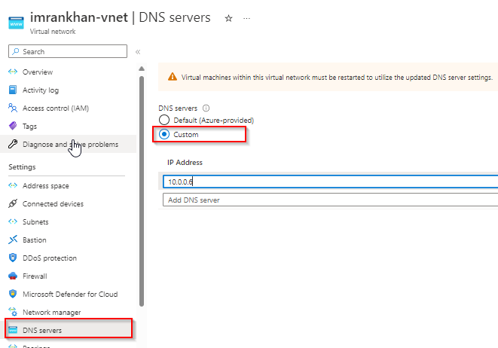This screenshot has height=348, width=498.
Task: Click the Access control (IAM) icon
Action: [x=13, y=108]
